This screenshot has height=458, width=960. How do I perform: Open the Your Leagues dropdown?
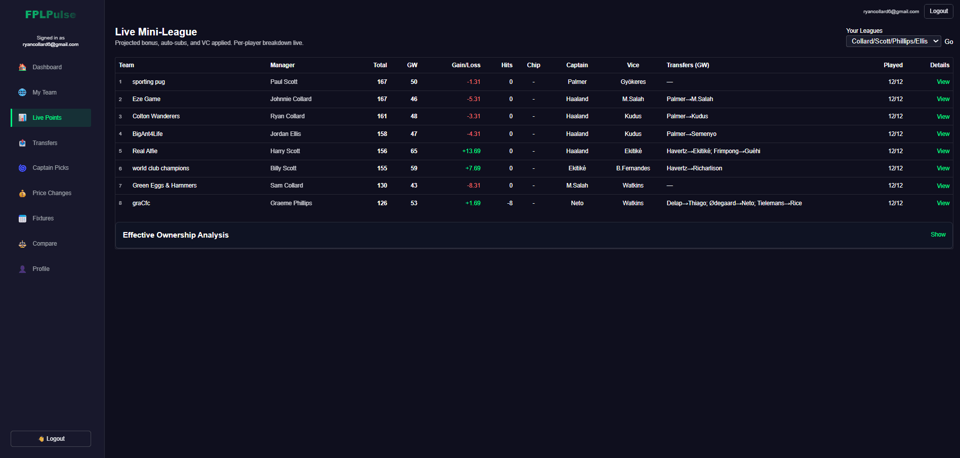tap(893, 41)
